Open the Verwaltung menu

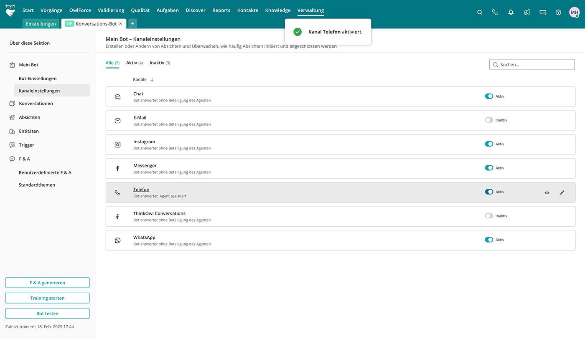click(x=310, y=10)
